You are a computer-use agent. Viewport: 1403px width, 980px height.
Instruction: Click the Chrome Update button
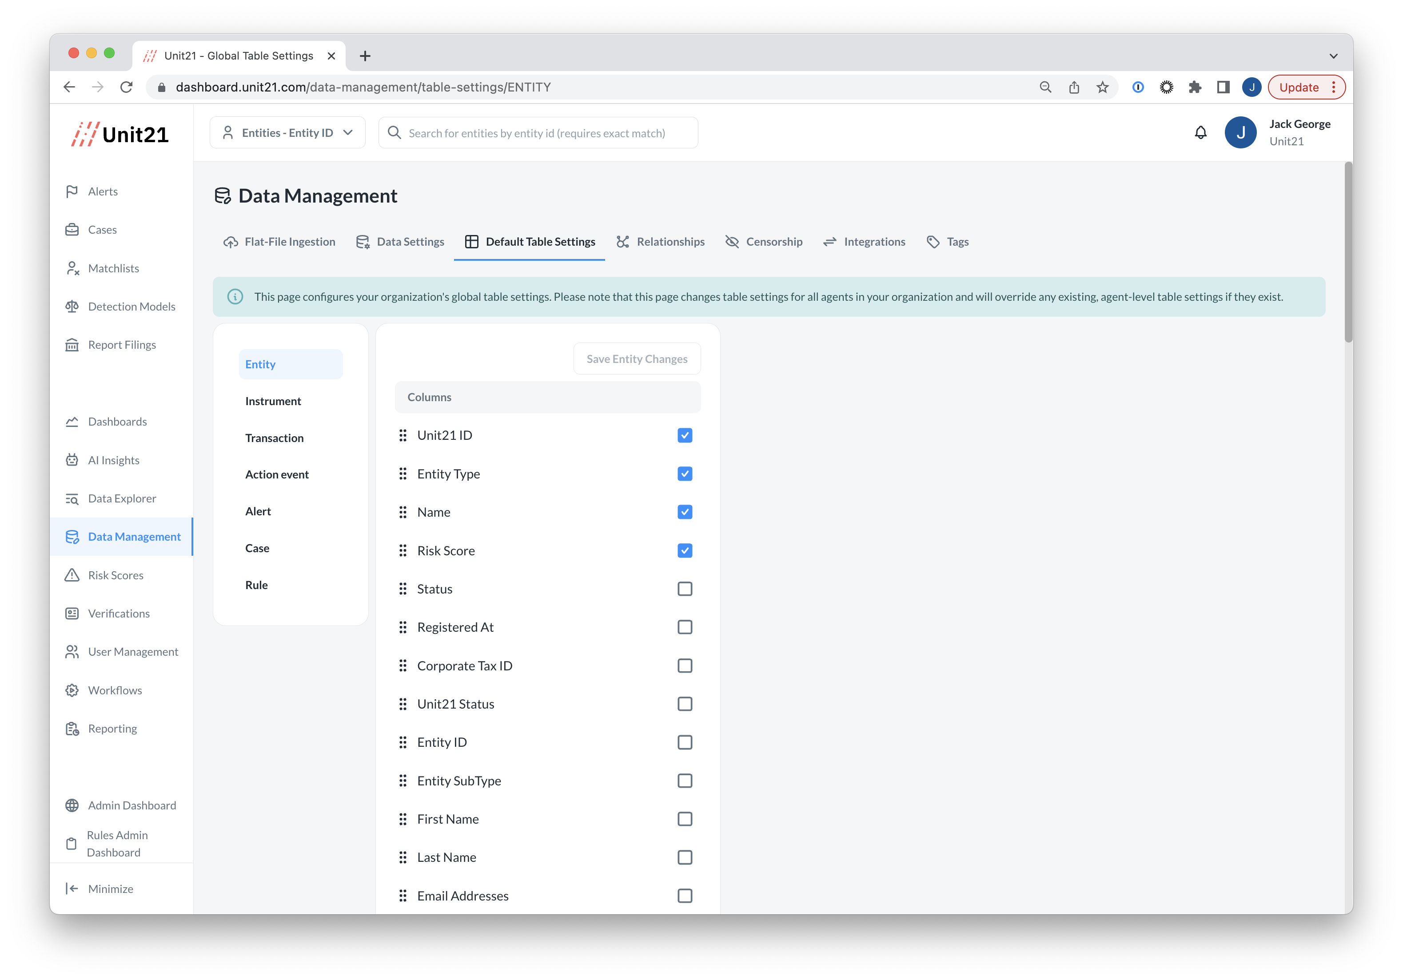pos(1299,88)
